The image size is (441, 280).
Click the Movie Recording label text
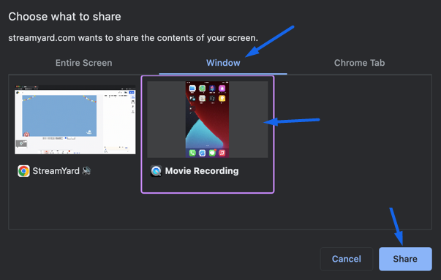(202, 171)
